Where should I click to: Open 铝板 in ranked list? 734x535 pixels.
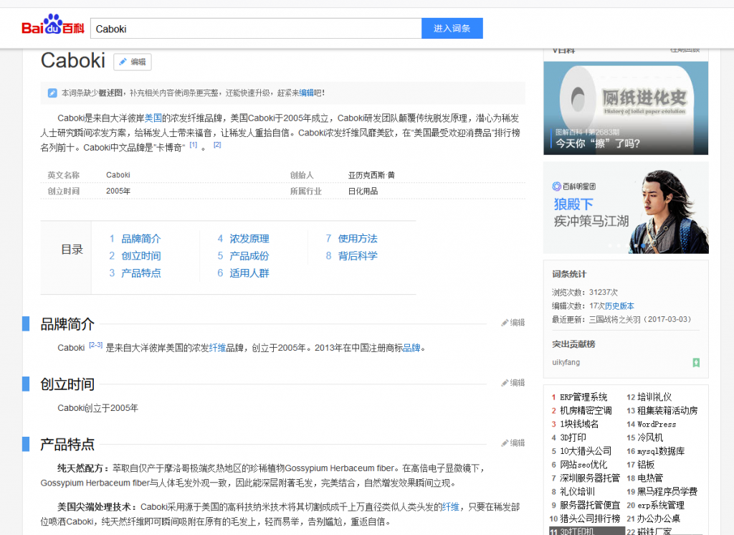click(x=646, y=465)
